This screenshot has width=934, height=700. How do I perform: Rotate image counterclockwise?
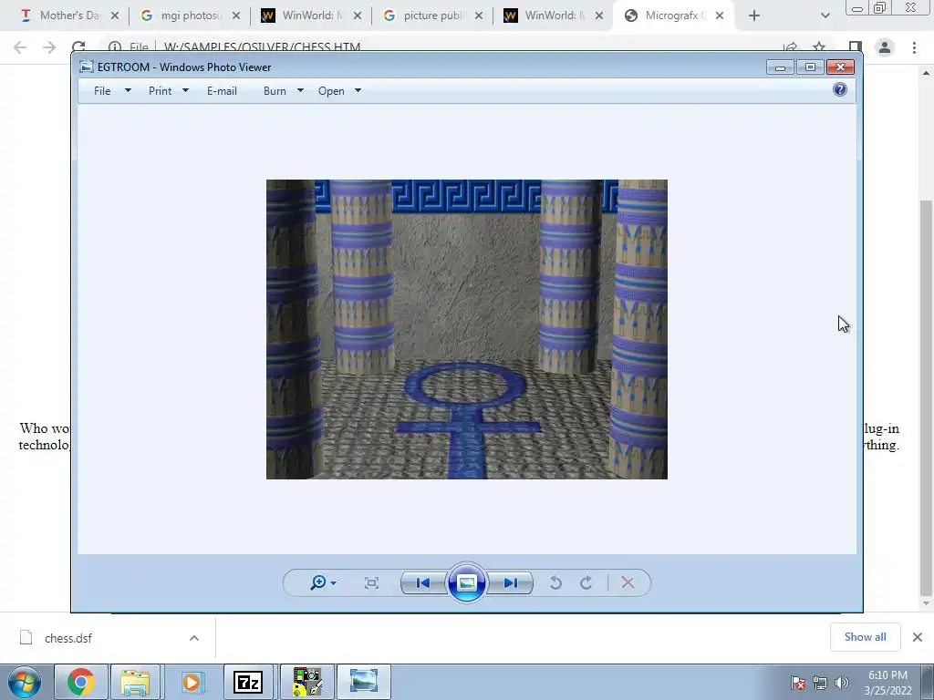(555, 582)
